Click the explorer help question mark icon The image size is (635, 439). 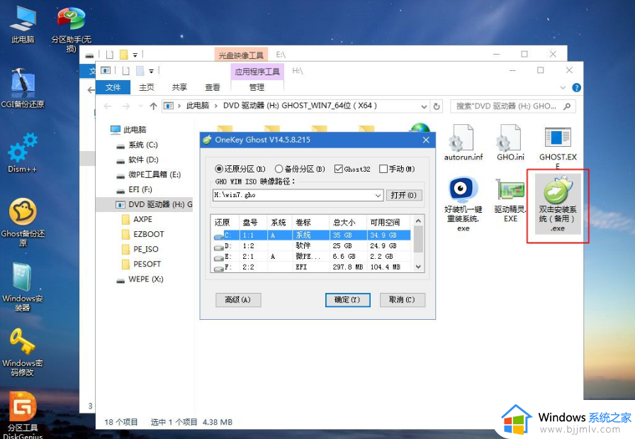(576, 87)
